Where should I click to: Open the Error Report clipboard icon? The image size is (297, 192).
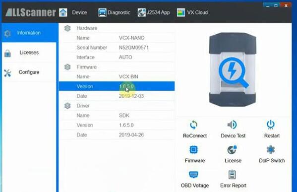[232, 175]
